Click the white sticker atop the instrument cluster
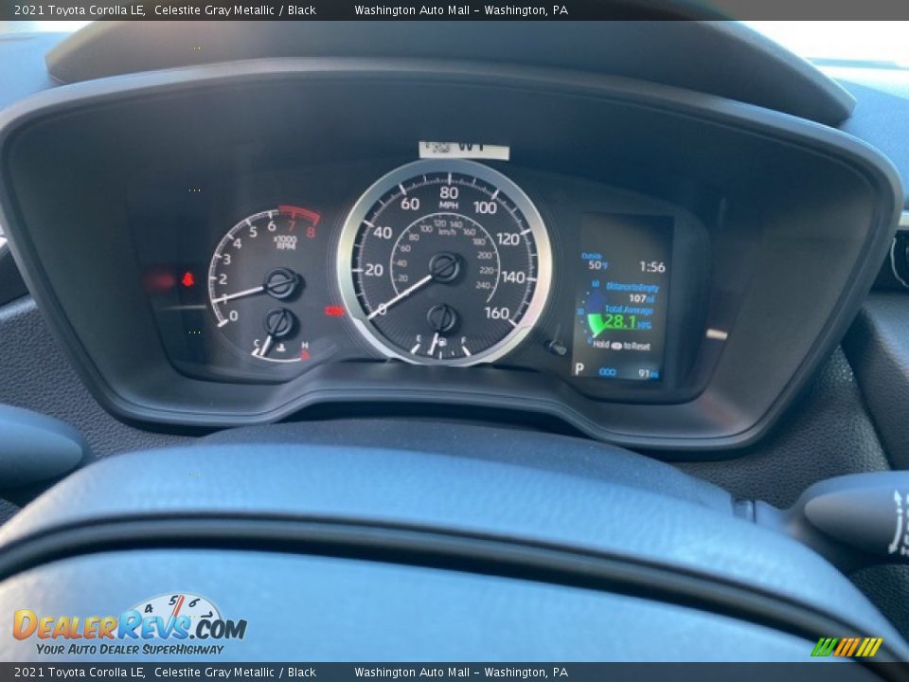Image resolution: width=909 pixels, height=682 pixels. 464,150
